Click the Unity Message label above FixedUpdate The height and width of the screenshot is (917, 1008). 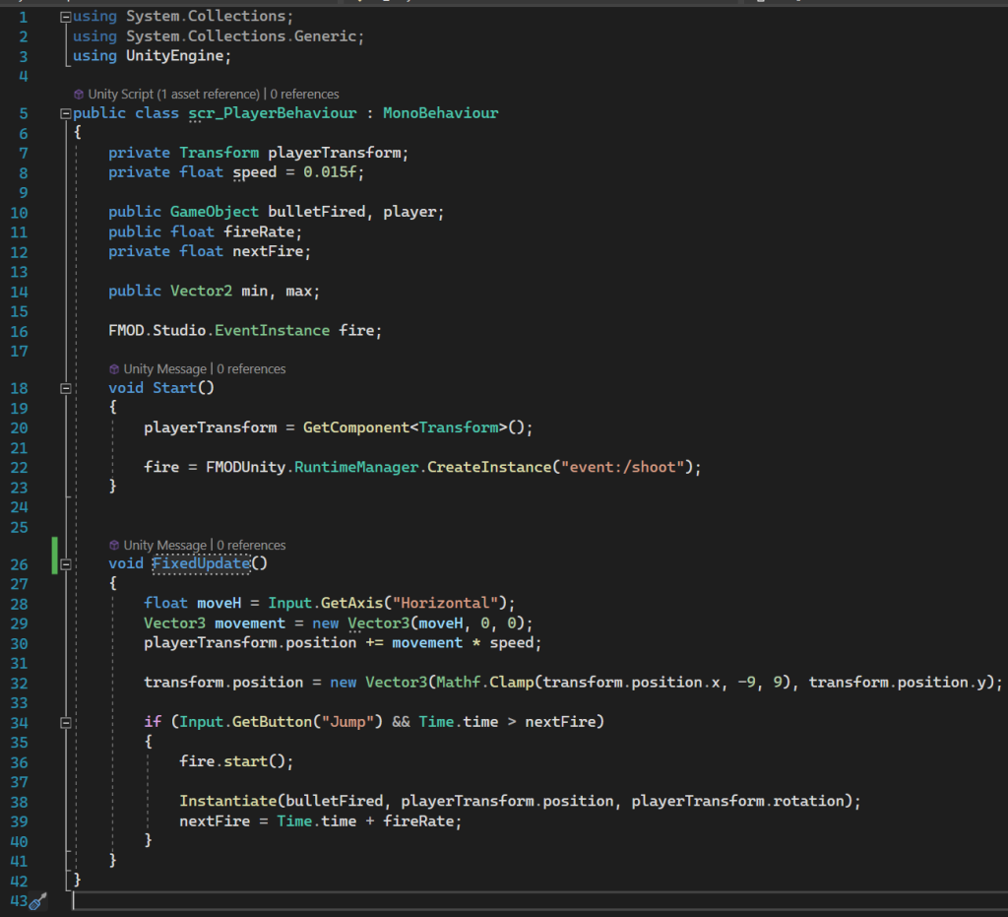(x=164, y=546)
